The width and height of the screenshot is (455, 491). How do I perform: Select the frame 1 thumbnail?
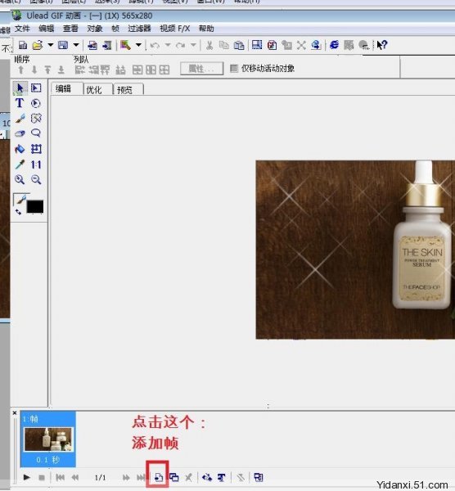pyautogui.click(x=48, y=439)
